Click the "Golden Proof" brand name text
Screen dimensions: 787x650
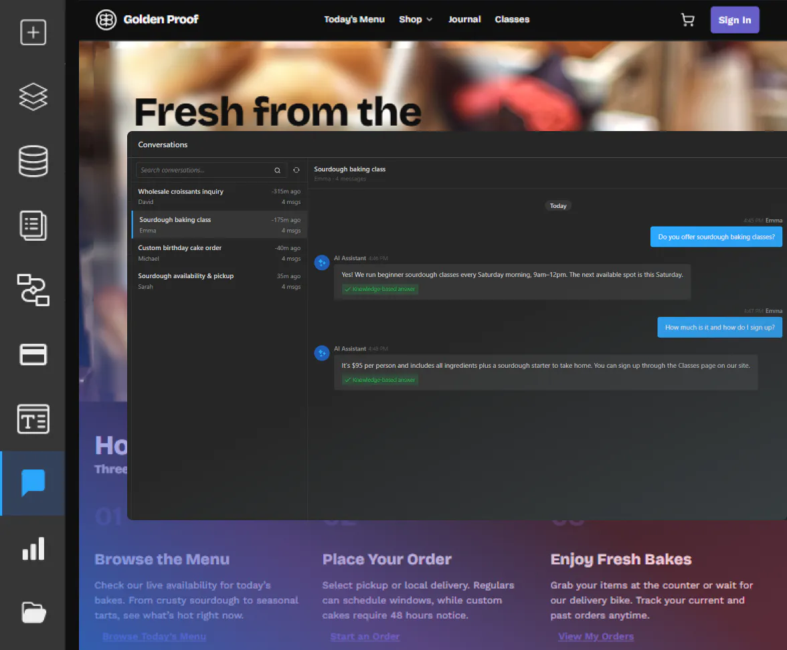[x=161, y=19]
